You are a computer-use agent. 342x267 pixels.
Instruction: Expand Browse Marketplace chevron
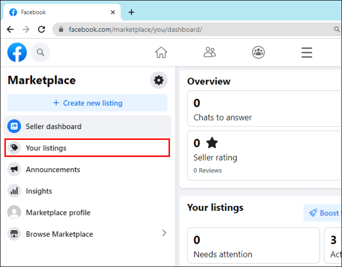[164, 233]
